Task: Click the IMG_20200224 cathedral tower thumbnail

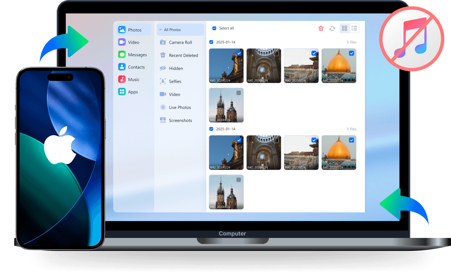Action: pyautogui.click(x=226, y=105)
